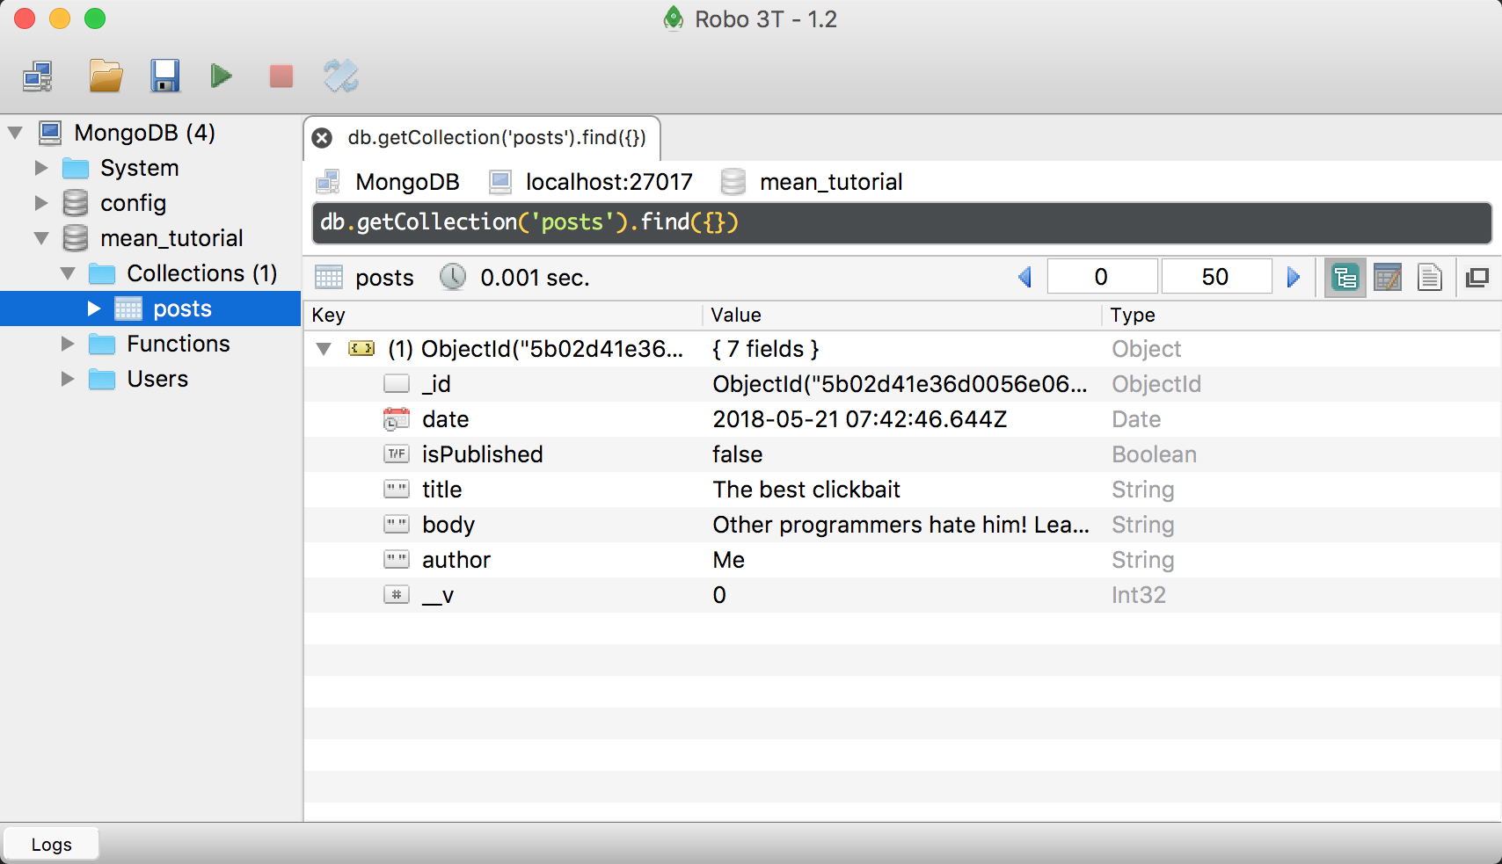Select the System folder item

[x=139, y=168]
